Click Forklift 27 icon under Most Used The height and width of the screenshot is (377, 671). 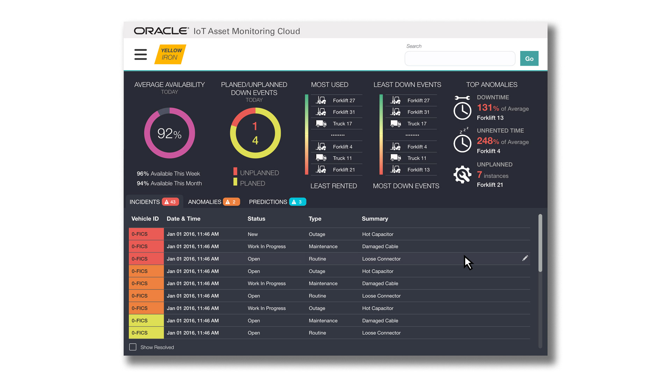click(321, 101)
